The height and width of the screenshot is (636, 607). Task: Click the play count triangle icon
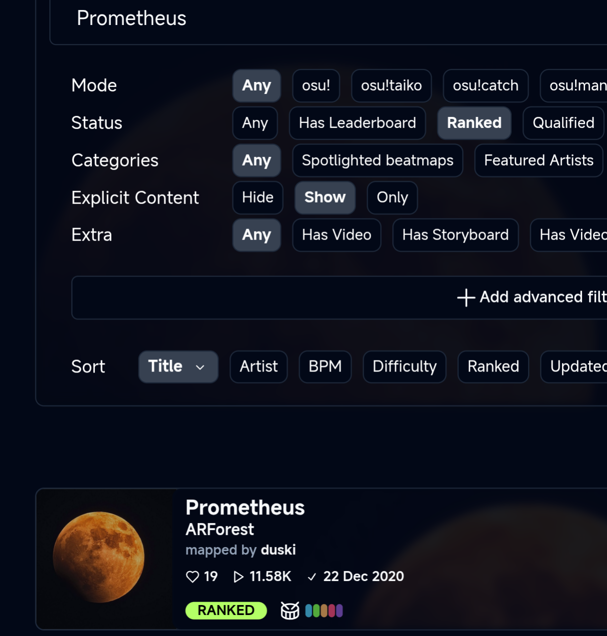(238, 576)
